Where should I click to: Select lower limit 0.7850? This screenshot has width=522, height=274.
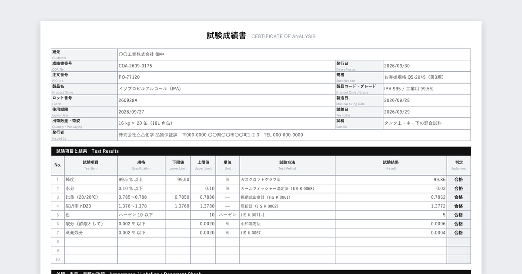178,197
